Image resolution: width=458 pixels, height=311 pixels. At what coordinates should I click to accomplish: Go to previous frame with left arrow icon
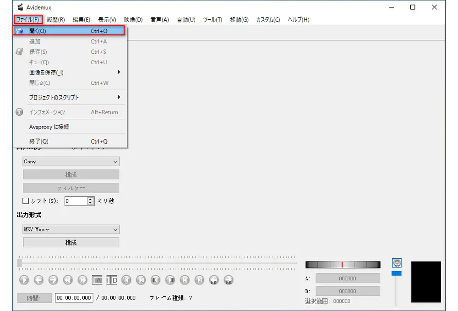(x=38, y=279)
